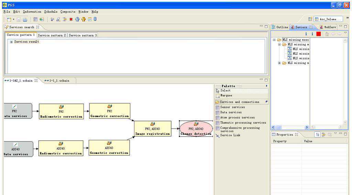
Task: Click the red stop square in Services panel
Action: click(x=319, y=34)
